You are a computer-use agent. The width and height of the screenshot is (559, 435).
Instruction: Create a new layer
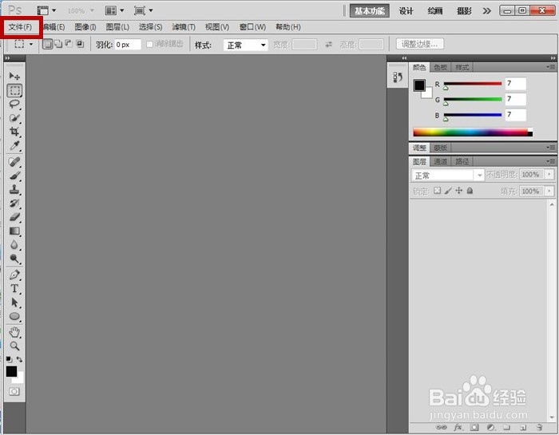[x=523, y=427]
